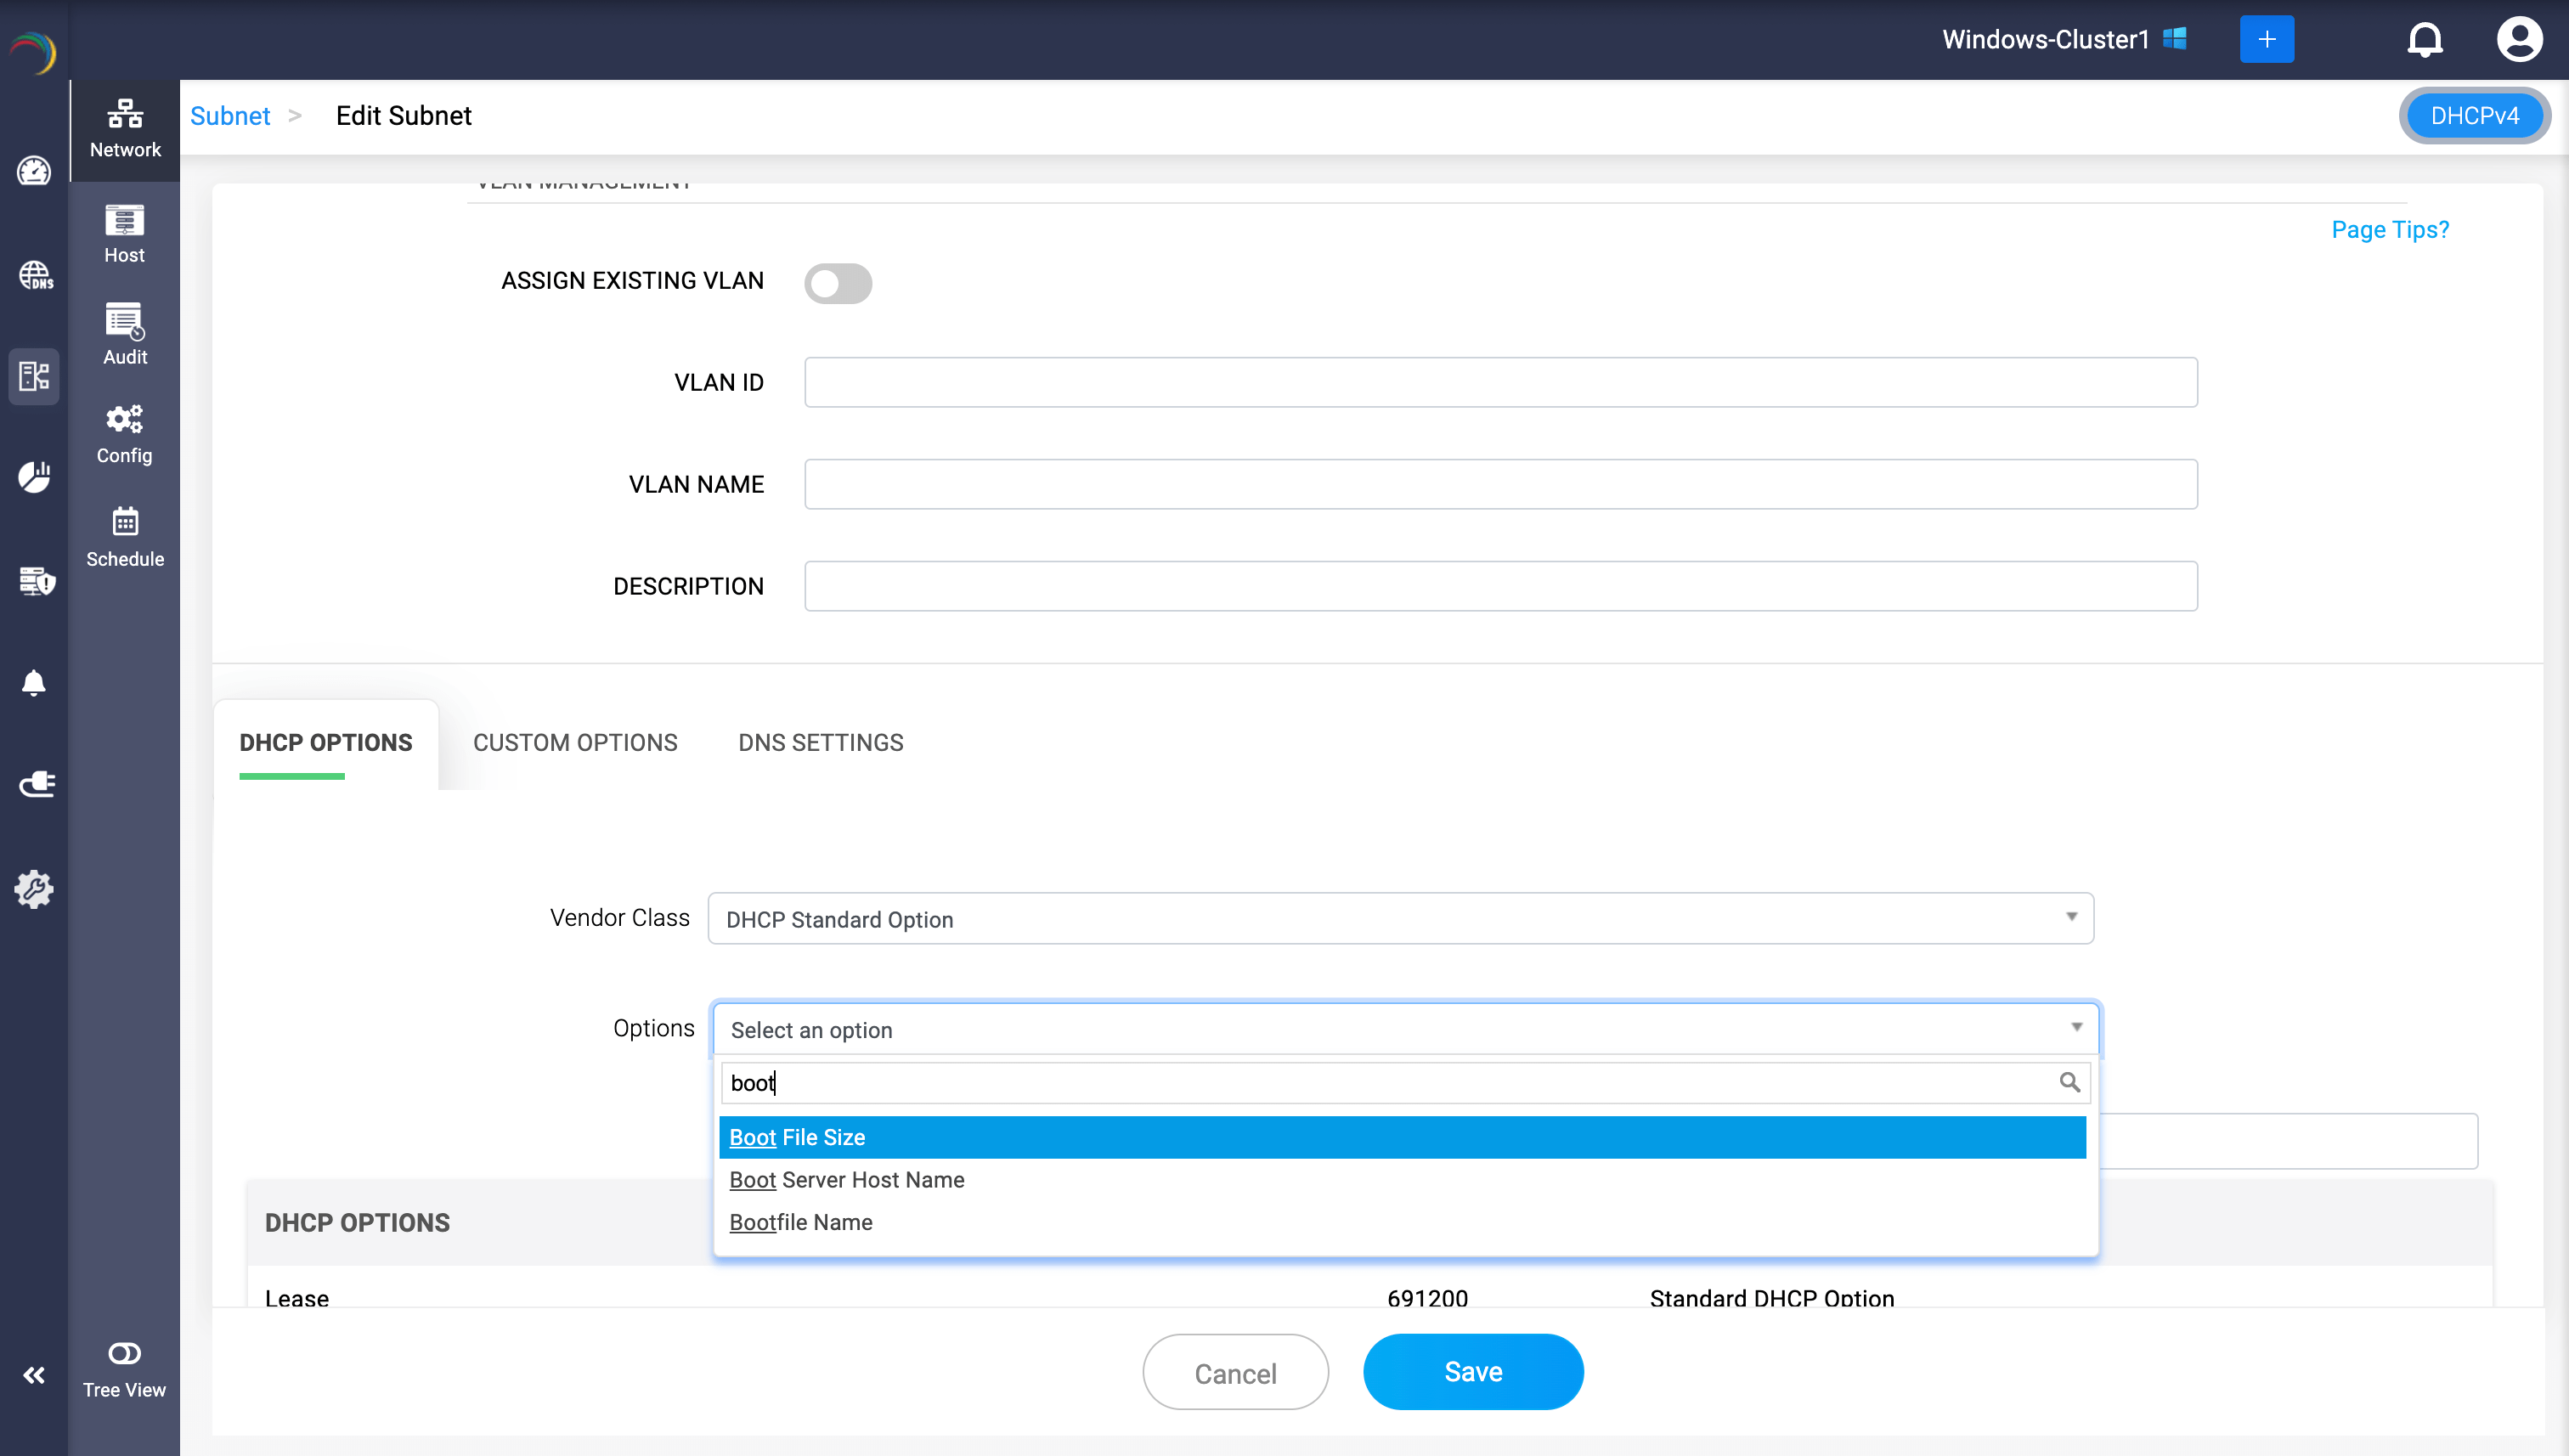This screenshot has width=2569, height=1456.
Task: Expand the Vendor Class dropdown
Action: pos(1400,918)
